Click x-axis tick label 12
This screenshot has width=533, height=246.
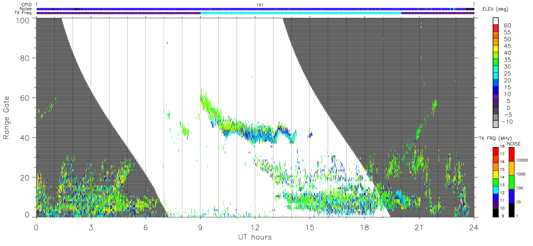point(255,227)
